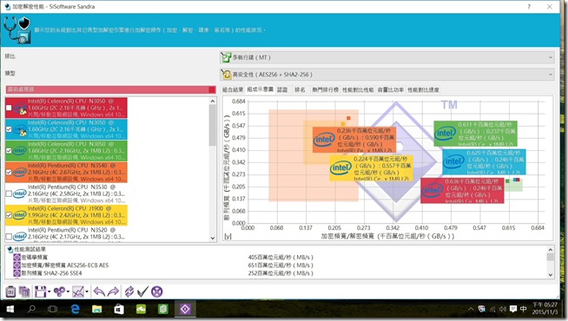Click the 性能測試結果 tree header
The width and height of the screenshot is (568, 321).
(x=30, y=249)
